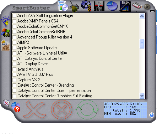Viewport: 162px width, 134px height.
Task: Check Catalyst Control Center Graphics Full Existing
Action: [x=15, y=96]
